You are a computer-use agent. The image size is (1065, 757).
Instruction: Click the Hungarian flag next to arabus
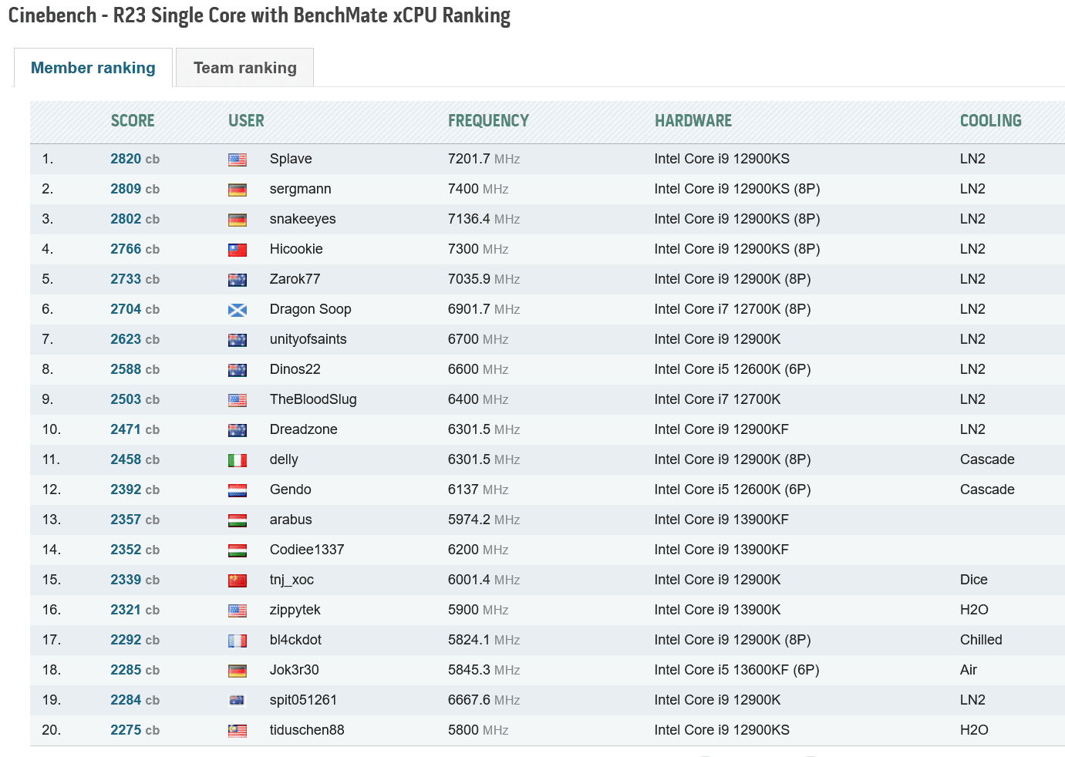[238, 520]
